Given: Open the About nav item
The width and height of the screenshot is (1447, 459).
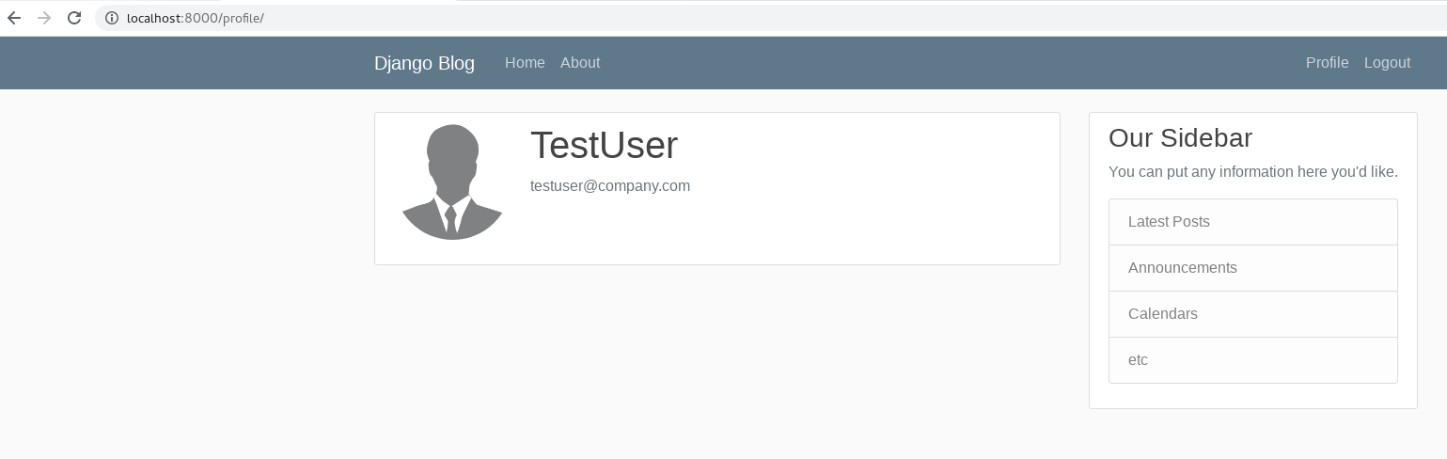Looking at the screenshot, I should (580, 63).
